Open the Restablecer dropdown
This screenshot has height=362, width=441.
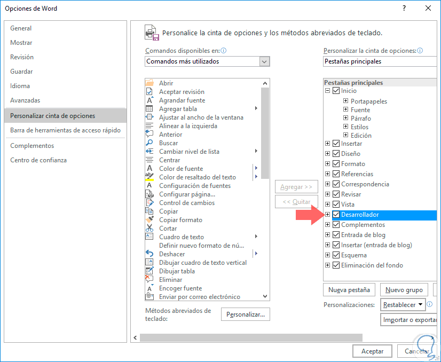[403, 305]
